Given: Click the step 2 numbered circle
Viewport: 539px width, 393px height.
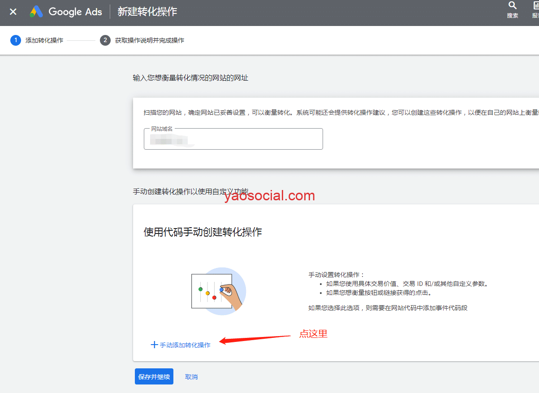Looking at the screenshot, I should (105, 40).
